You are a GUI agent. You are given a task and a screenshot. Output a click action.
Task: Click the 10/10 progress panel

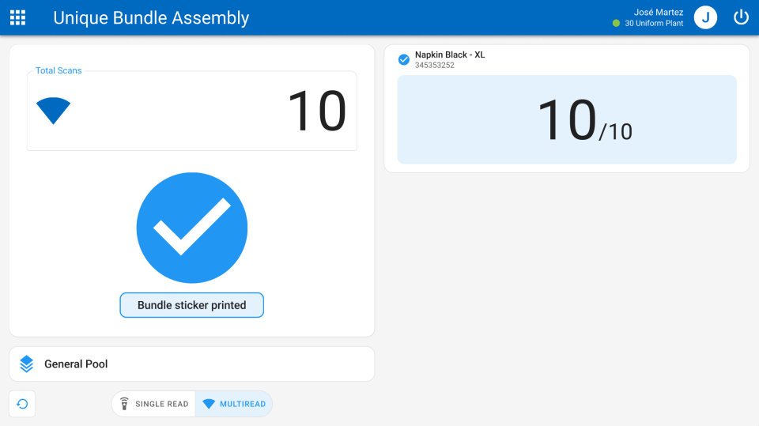click(567, 120)
